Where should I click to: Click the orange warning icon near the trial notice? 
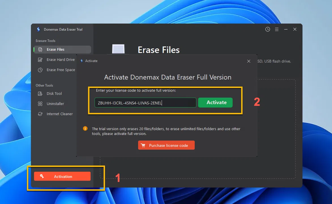(x=85, y=128)
